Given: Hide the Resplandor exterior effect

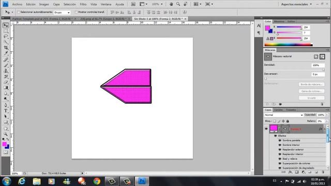Looking at the screenshot, I should pyautogui.click(x=280, y=150).
